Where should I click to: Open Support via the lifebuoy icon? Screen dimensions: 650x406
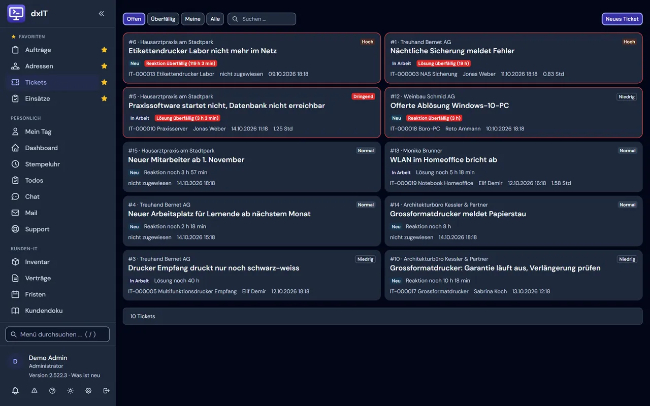[16, 229]
